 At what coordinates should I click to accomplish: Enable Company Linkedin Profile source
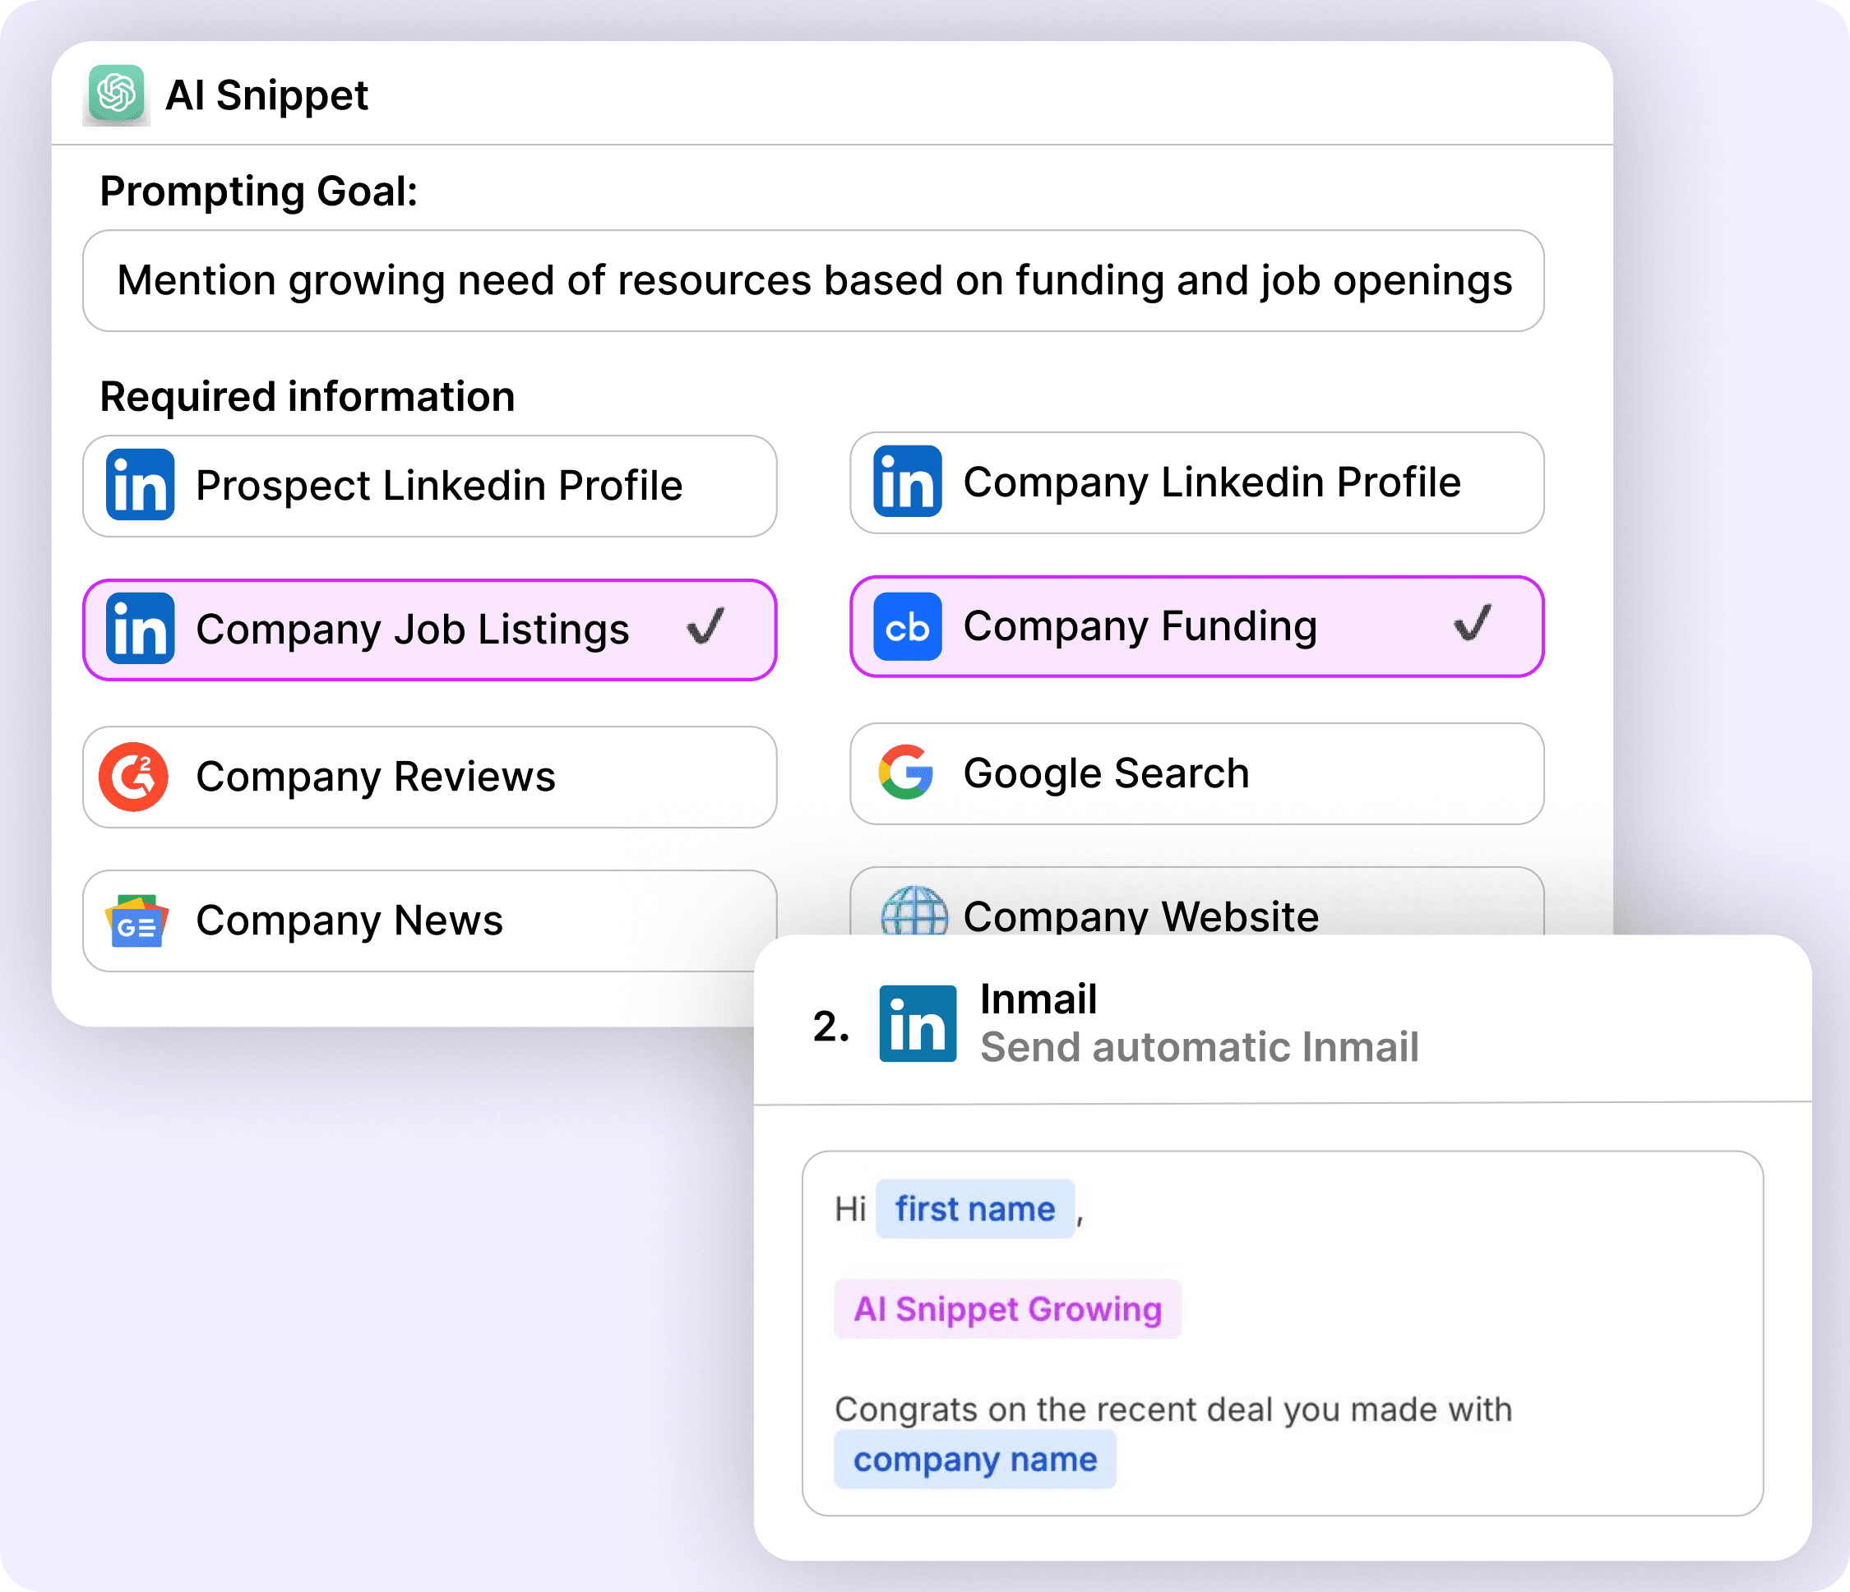[1196, 482]
